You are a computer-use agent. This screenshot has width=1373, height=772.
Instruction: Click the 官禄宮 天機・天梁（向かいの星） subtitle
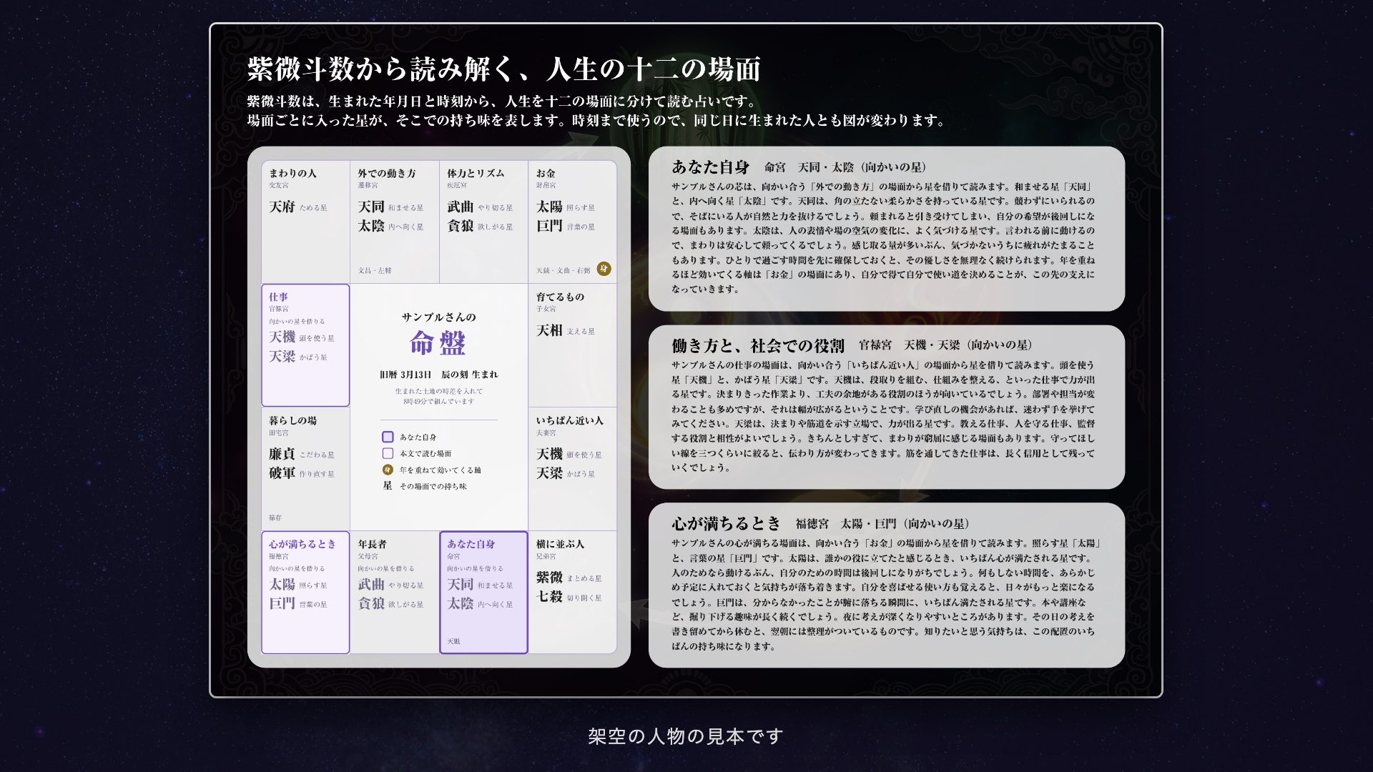coord(946,345)
